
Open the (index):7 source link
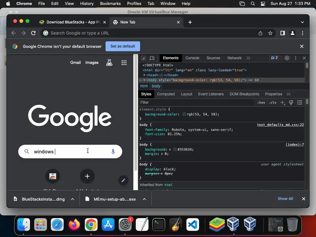click(x=295, y=144)
